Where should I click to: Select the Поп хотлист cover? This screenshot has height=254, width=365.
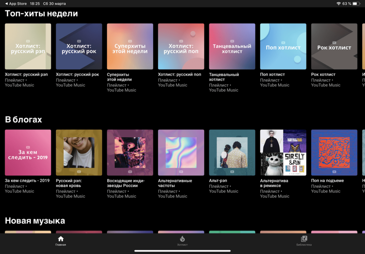coord(283,47)
